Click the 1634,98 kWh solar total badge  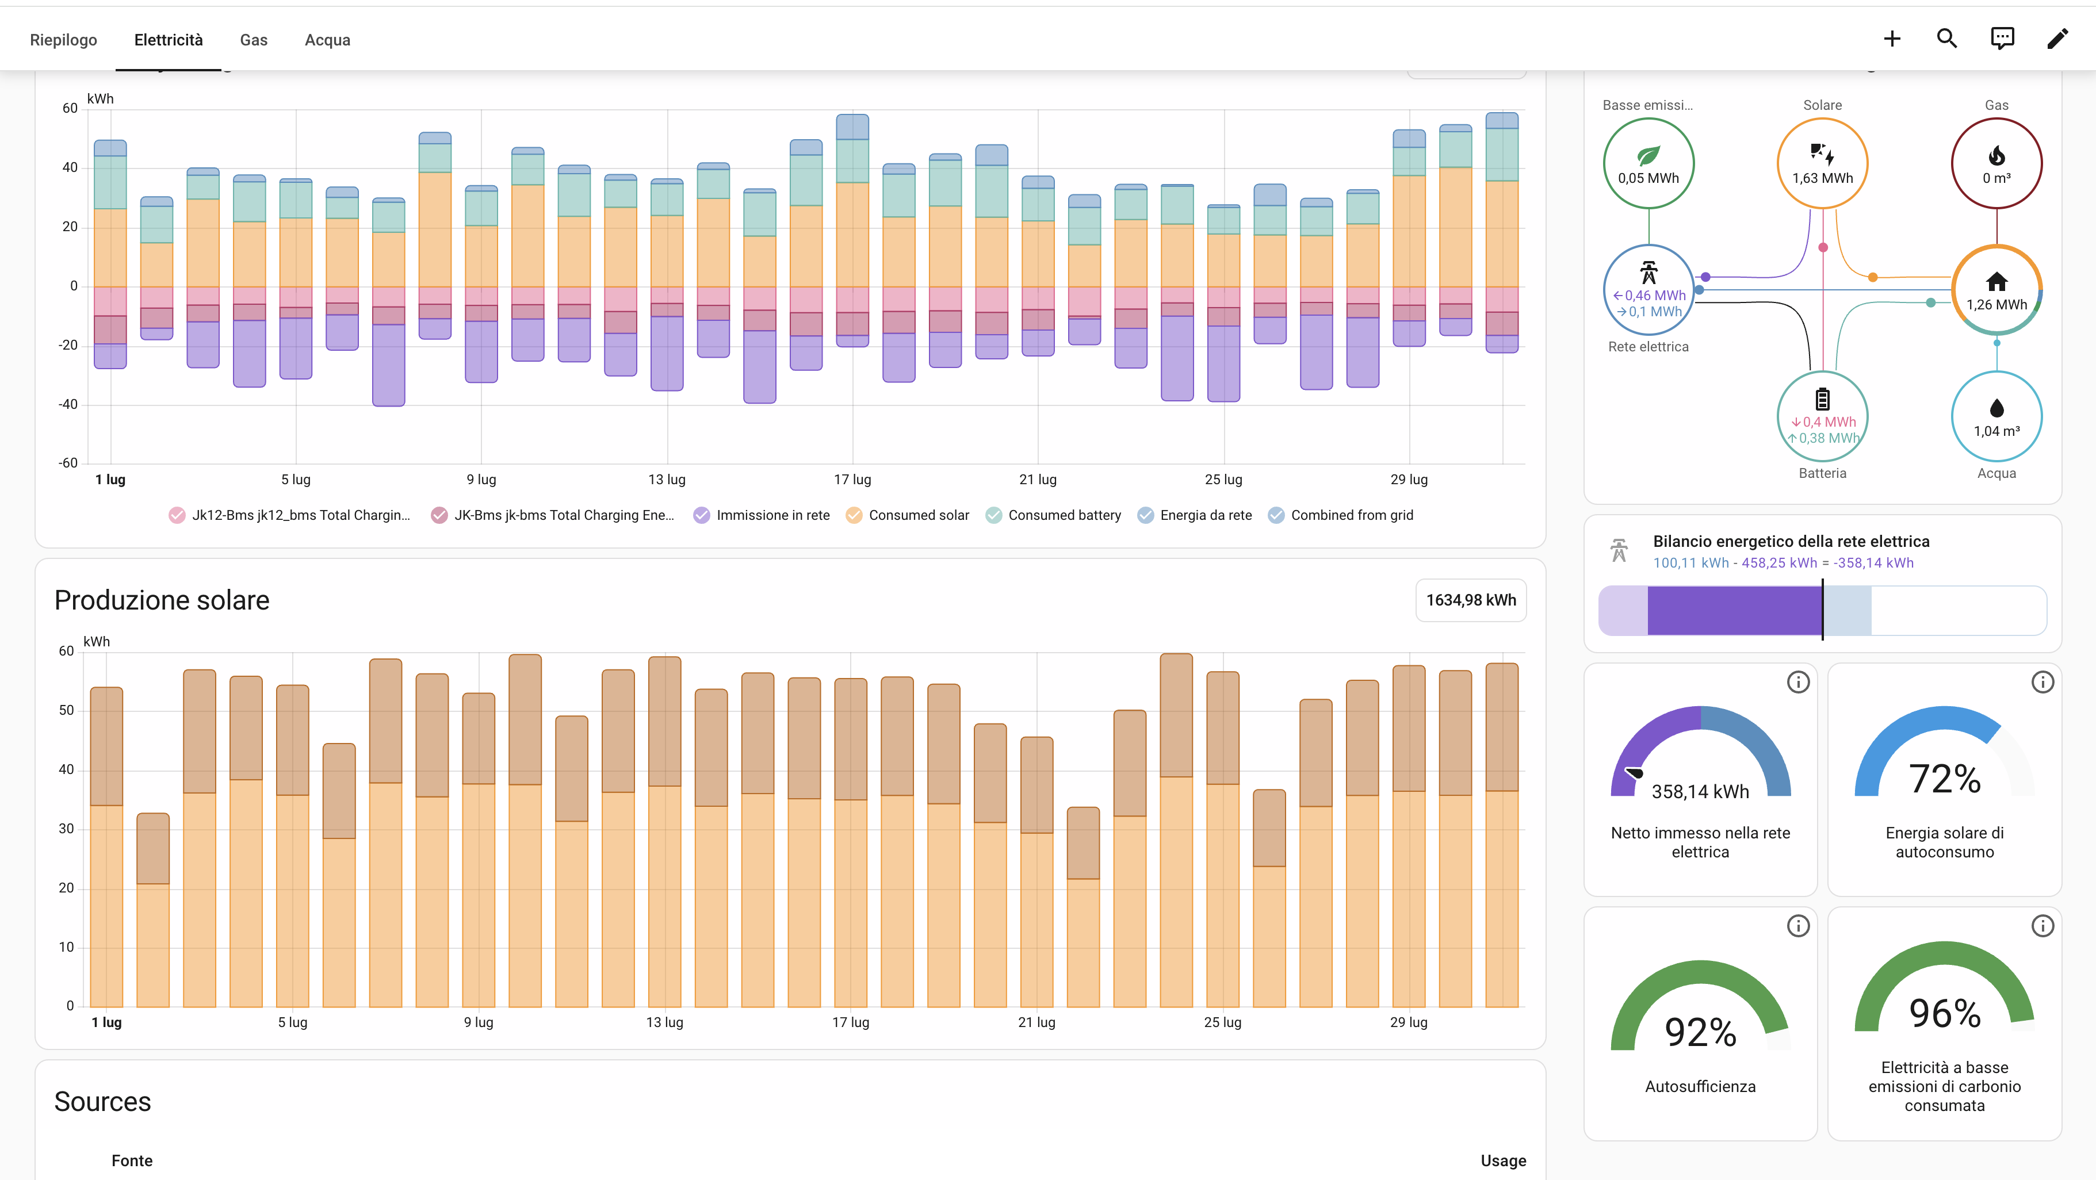tap(1470, 600)
